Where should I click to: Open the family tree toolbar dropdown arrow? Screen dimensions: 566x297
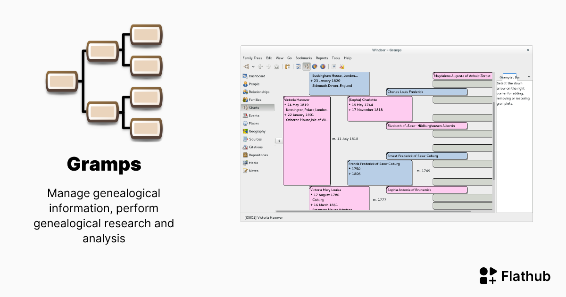[x=253, y=66]
